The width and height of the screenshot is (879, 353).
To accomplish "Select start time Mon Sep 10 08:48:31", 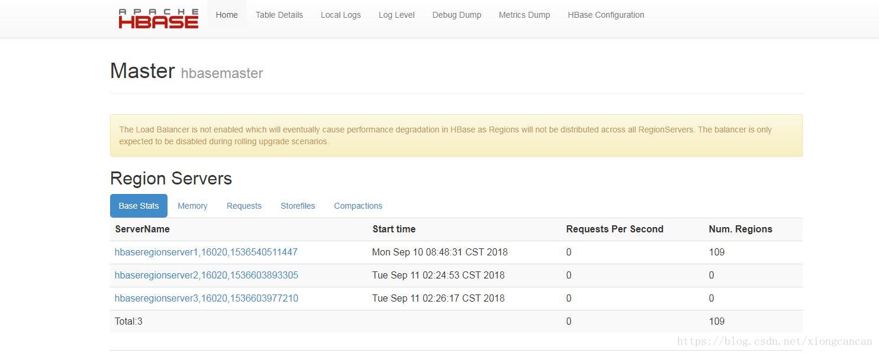I will tap(440, 252).
